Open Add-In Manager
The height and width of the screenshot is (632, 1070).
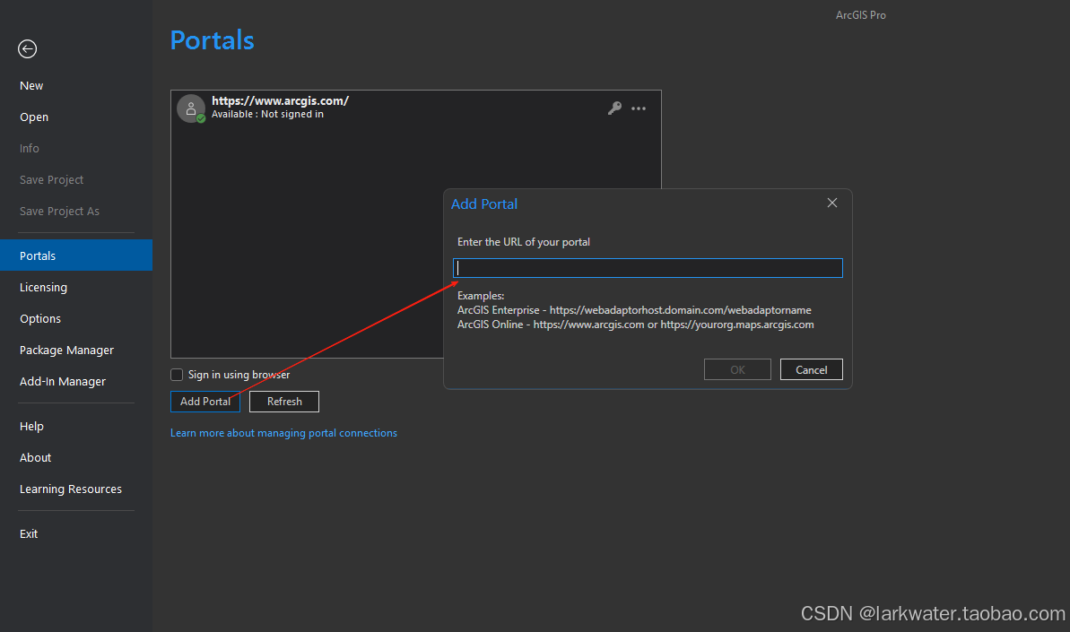point(63,381)
